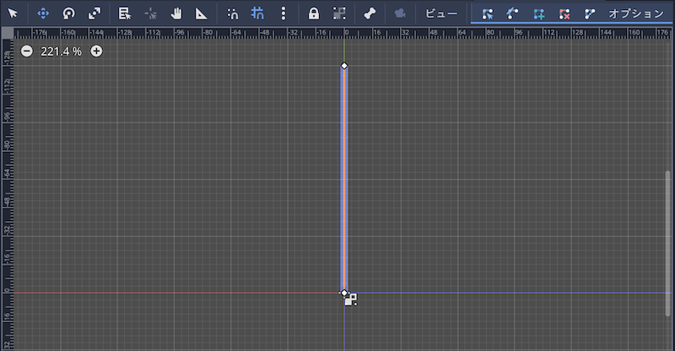Select the Ruler measuring tool
The image size is (675, 351).
coord(201,13)
